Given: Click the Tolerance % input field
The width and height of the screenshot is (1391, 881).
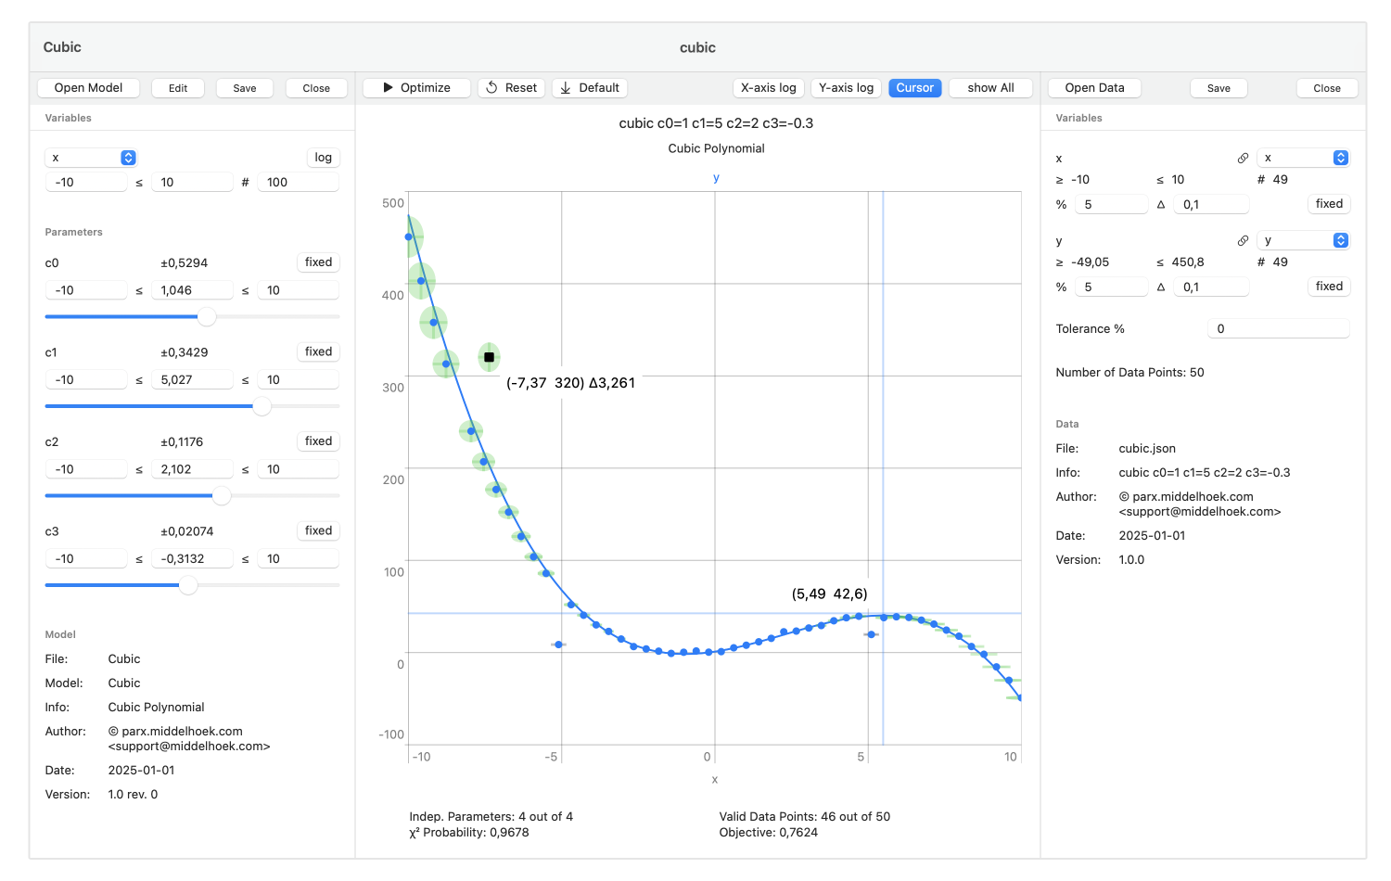Looking at the screenshot, I should pos(1278,329).
